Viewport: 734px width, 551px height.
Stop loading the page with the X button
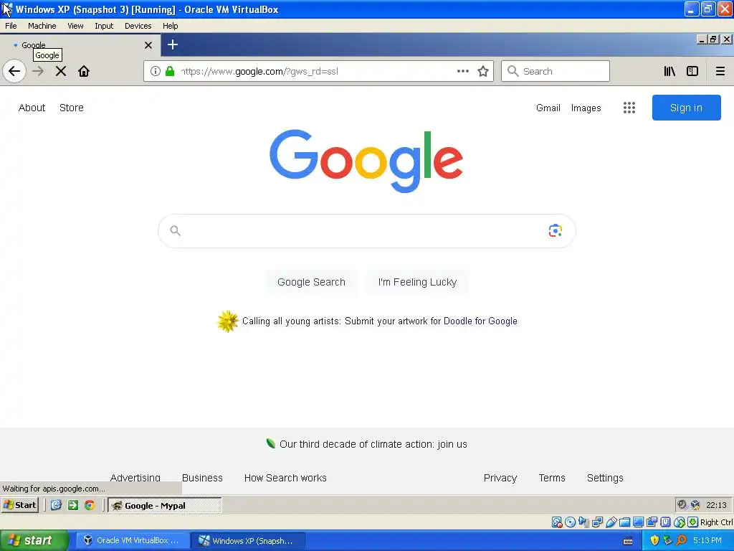tap(61, 71)
